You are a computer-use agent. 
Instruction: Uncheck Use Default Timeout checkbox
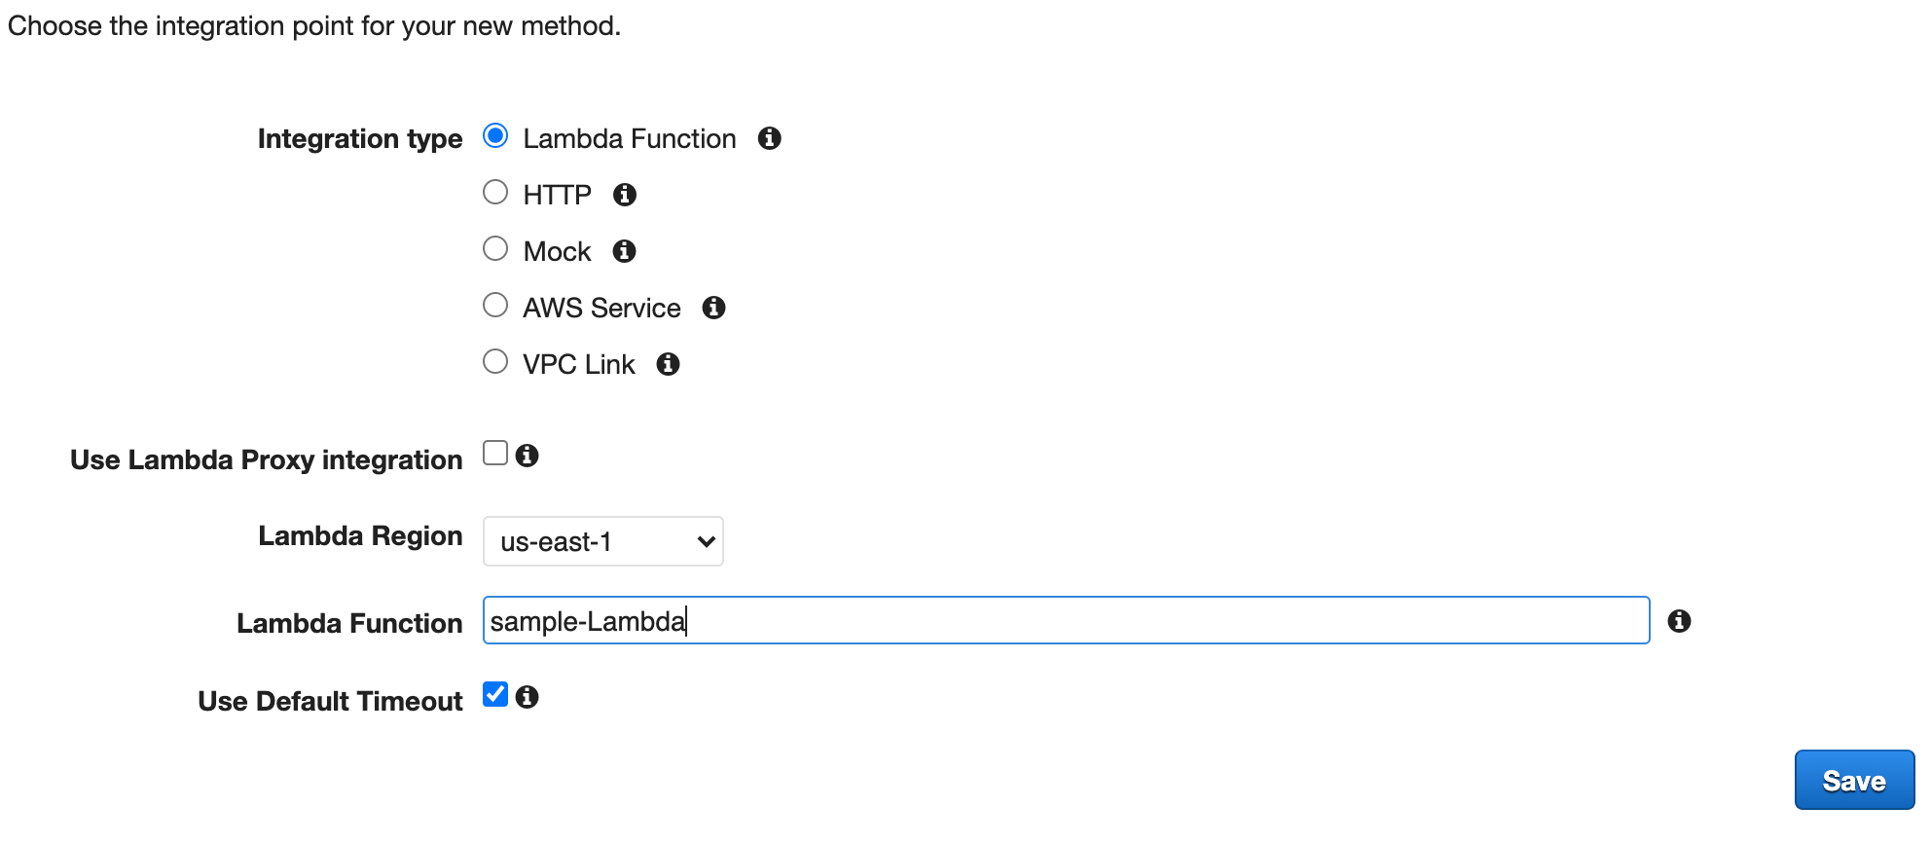(495, 694)
